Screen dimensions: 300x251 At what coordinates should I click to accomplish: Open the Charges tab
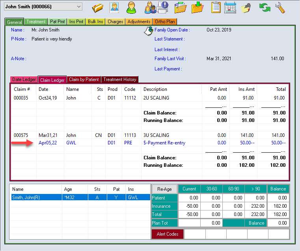116,22
